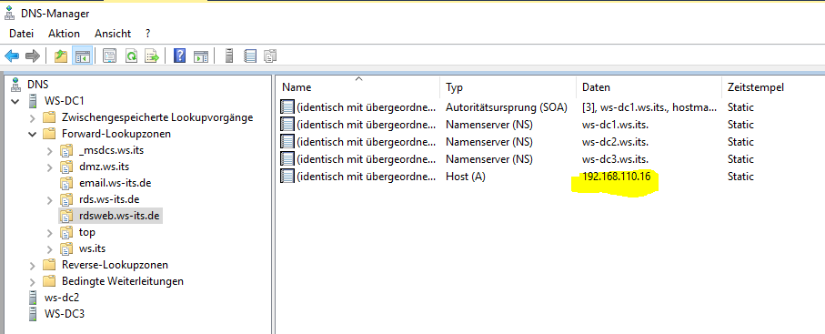This screenshot has width=825, height=334.
Task: Select the rds.ws-its.de zone label
Action: click(109, 199)
